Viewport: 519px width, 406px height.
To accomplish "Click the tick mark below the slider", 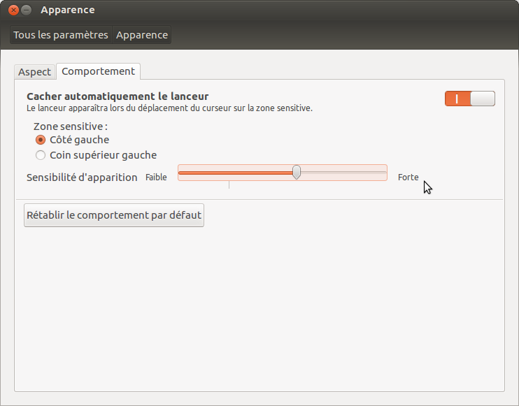I will pos(229,185).
